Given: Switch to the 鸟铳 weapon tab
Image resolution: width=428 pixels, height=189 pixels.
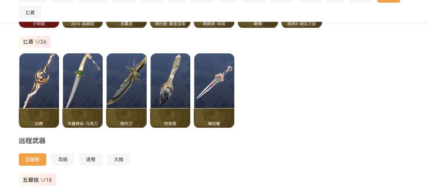Looking at the screenshot, I should click(x=63, y=159).
